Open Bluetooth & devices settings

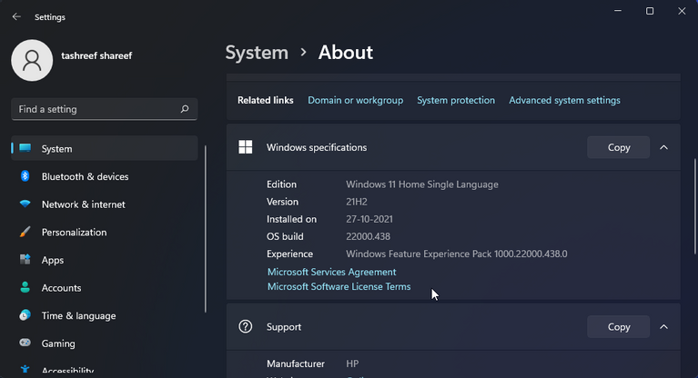pyautogui.click(x=85, y=176)
